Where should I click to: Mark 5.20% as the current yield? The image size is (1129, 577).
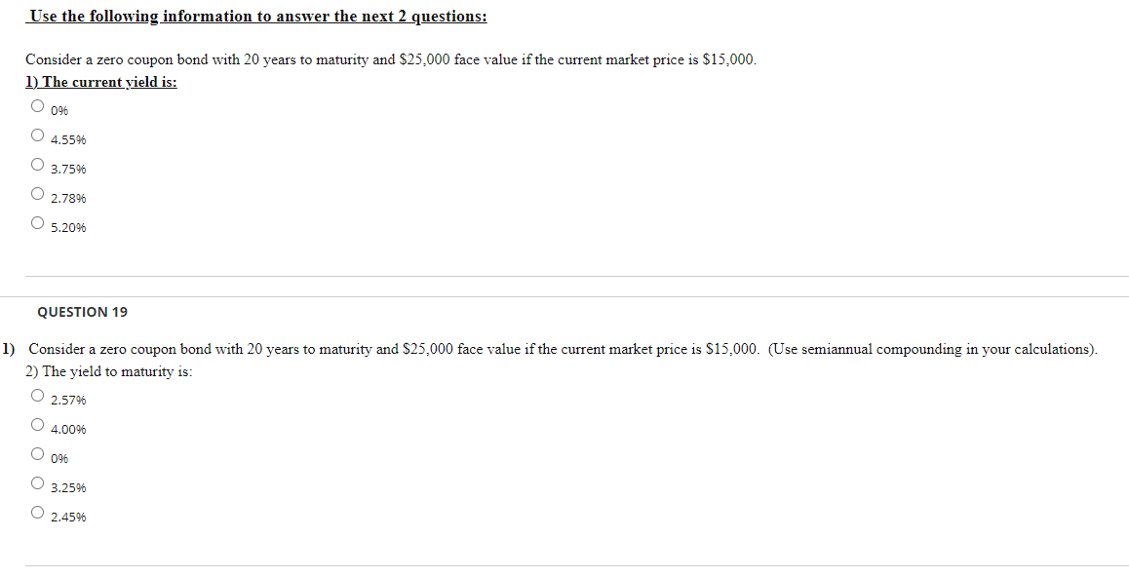pos(37,223)
